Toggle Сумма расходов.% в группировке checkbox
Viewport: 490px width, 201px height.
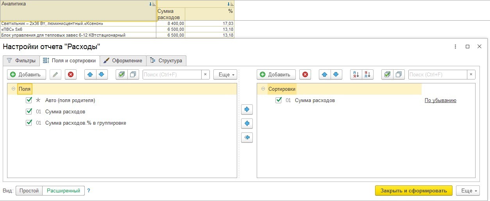click(29, 123)
